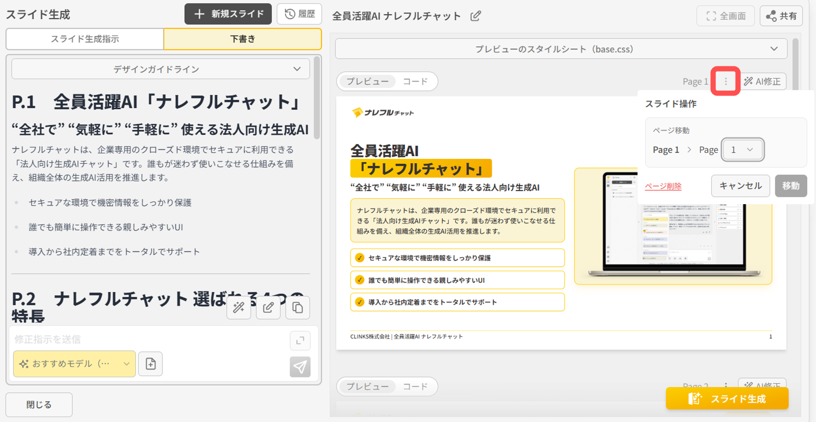
Task: Copy the draft with the copy icon
Action: (298, 308)
